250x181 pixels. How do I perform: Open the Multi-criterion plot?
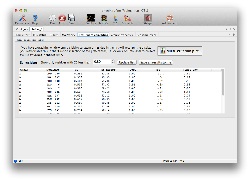coord(180,51)
